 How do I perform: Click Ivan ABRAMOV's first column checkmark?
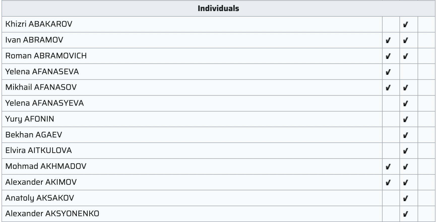388,40
